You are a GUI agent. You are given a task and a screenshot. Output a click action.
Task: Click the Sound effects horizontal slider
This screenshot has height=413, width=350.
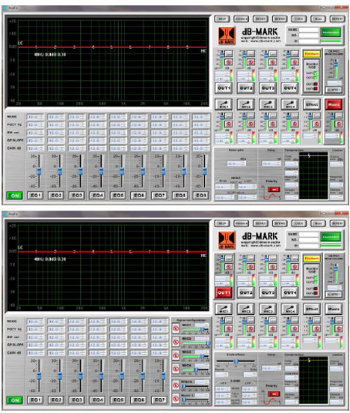[236, 361]
